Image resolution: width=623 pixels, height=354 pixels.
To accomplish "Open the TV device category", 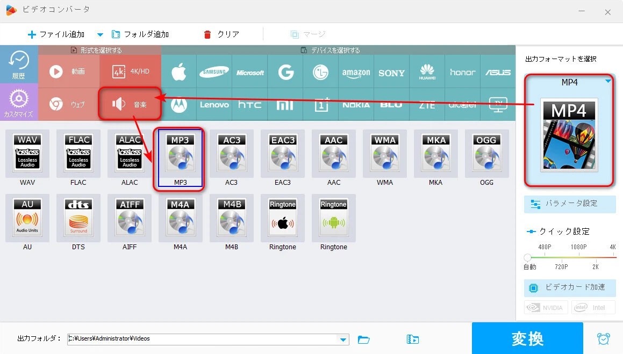I will pos(498,105).
